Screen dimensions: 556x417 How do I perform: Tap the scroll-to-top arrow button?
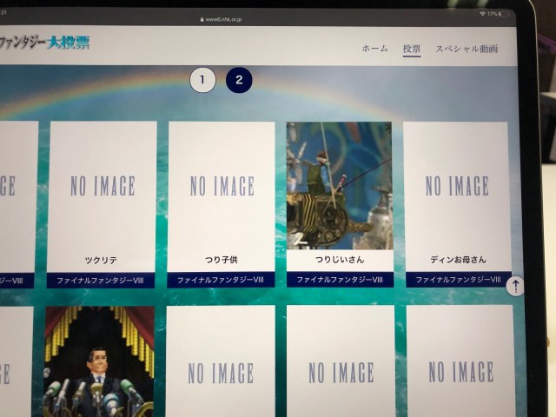click(515, 286)
